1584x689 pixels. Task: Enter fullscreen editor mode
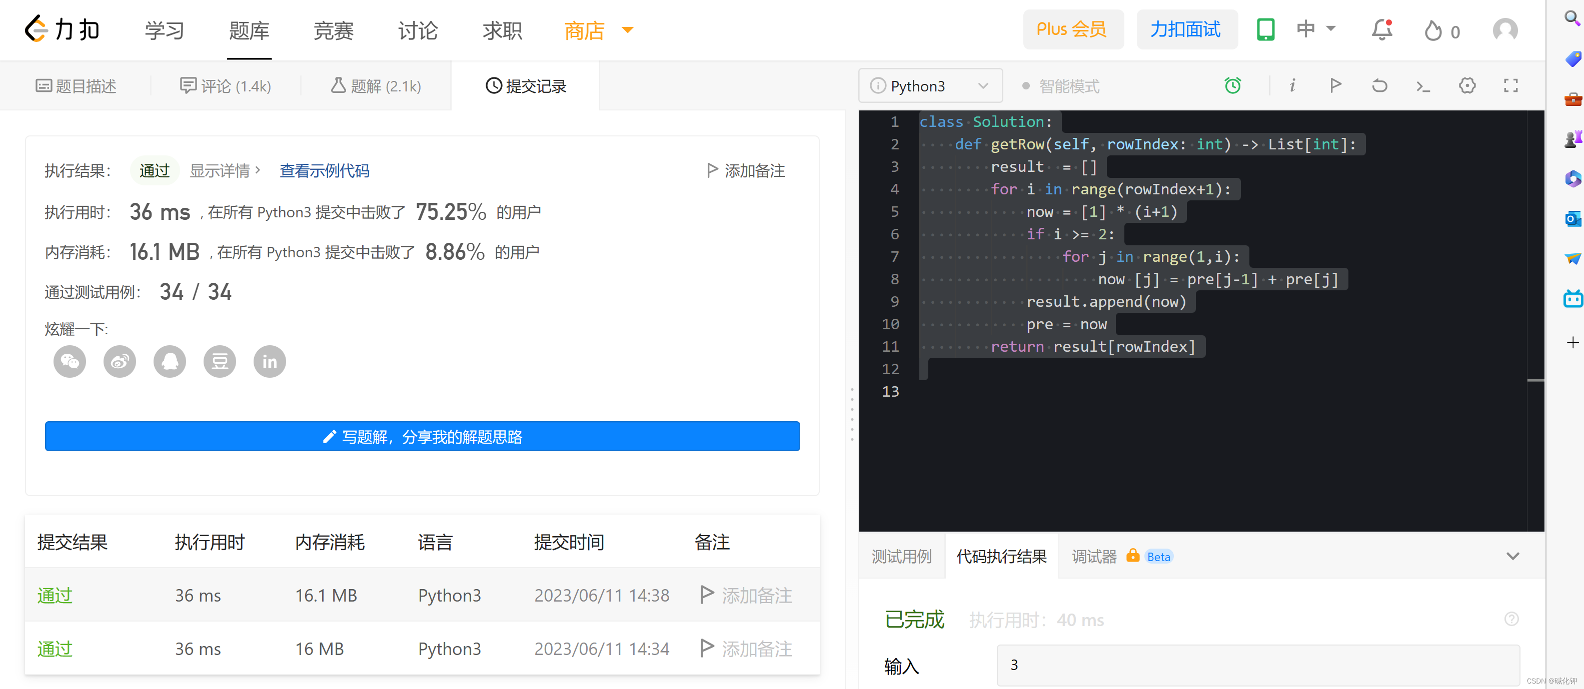click(x=1510, y=85)
